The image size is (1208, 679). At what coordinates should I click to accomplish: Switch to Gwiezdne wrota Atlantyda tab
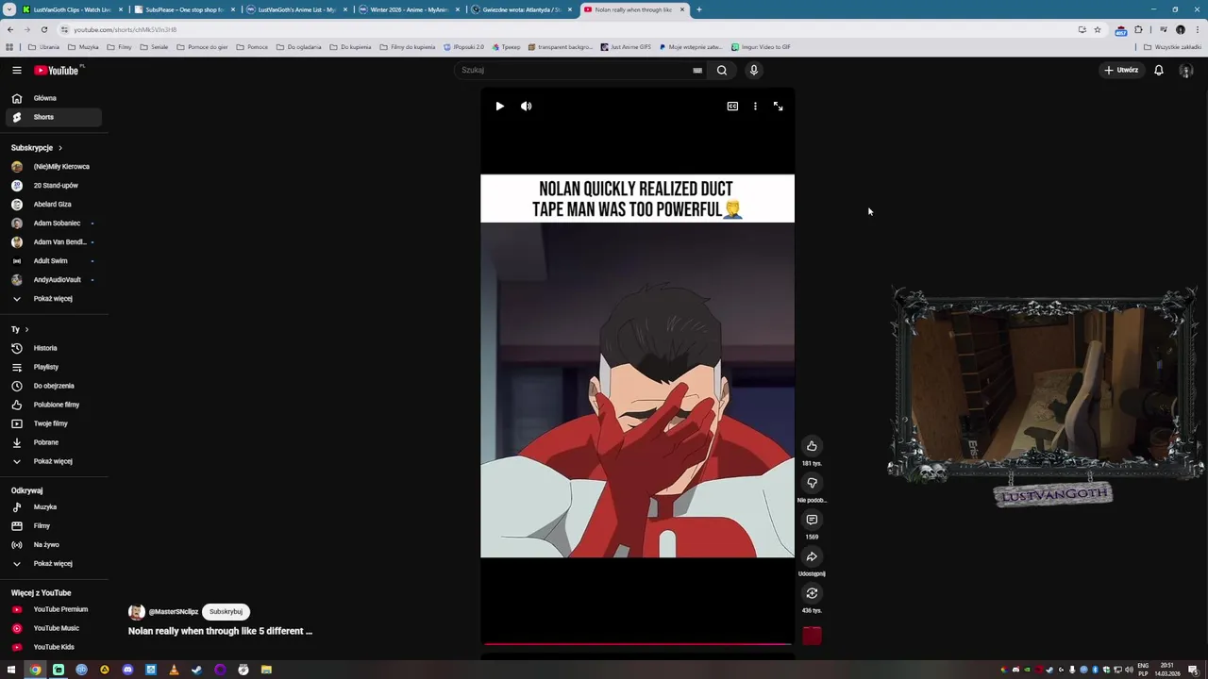521,9
